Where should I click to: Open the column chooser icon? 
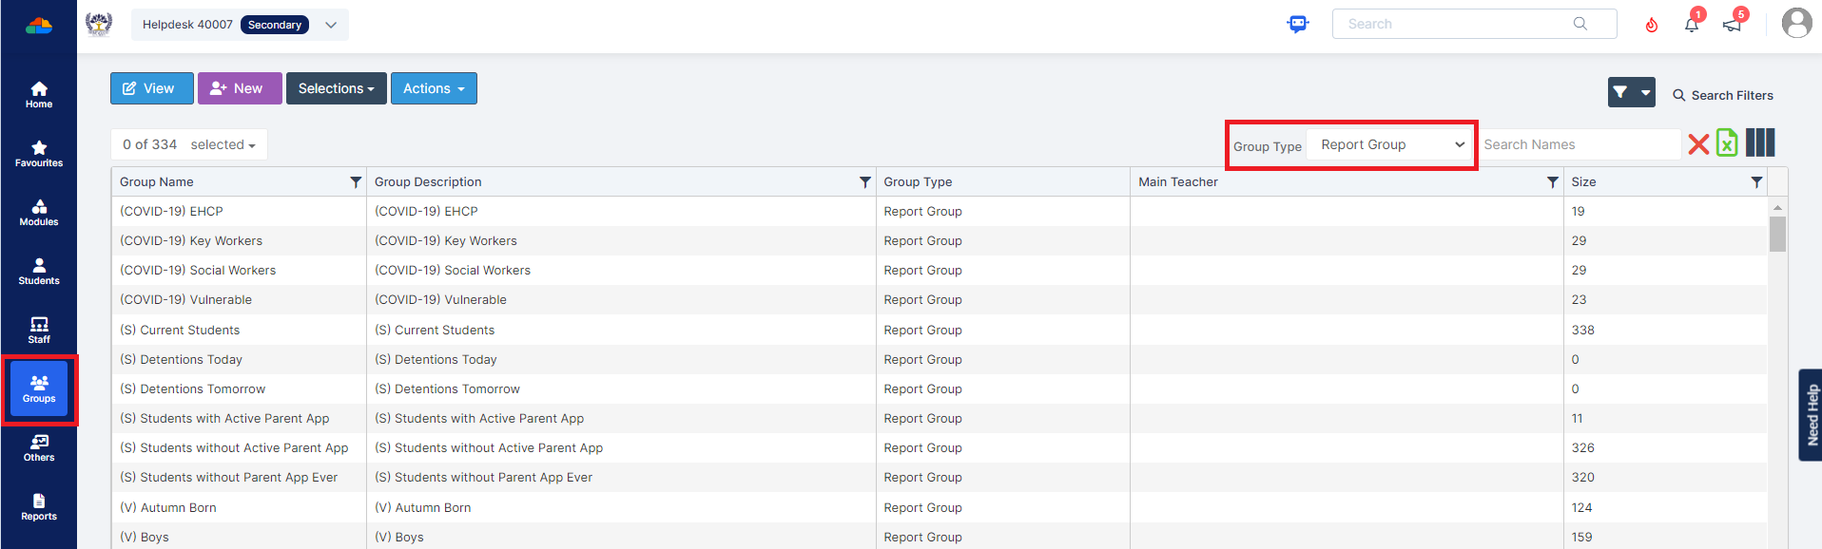coord(1760,142)
